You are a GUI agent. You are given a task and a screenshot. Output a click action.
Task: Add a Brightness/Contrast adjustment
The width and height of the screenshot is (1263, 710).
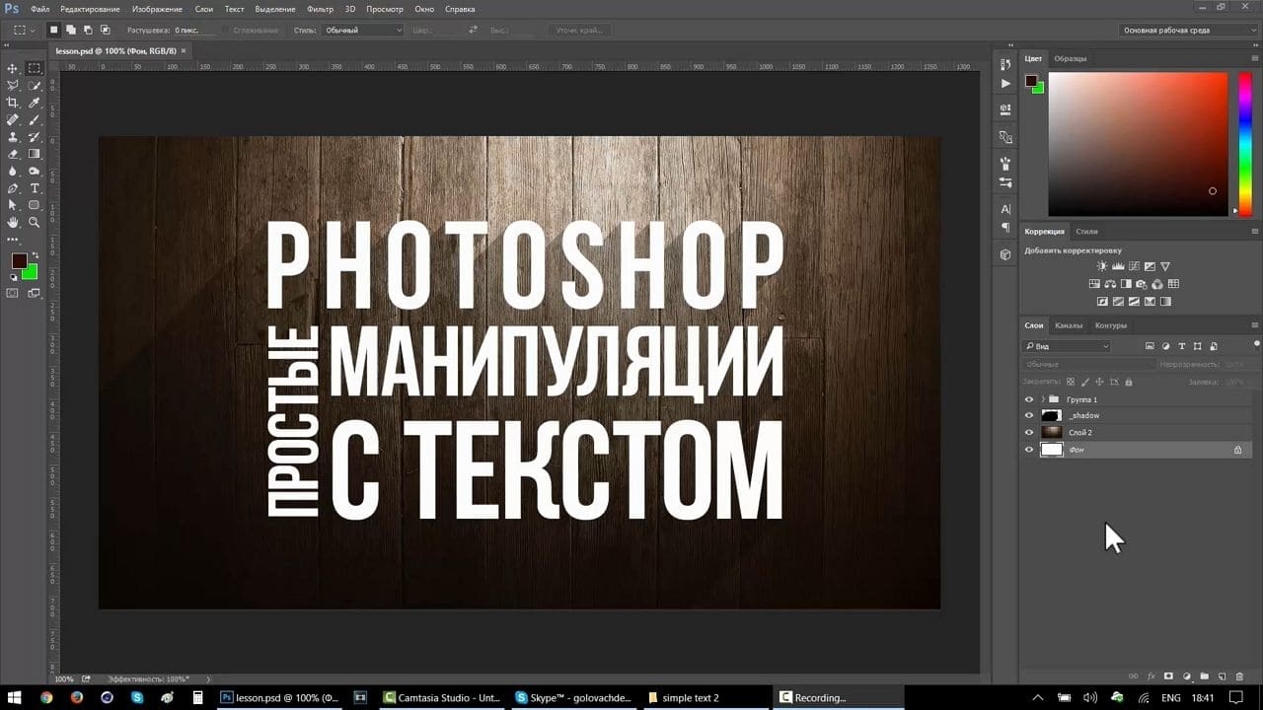point(1102,266)
